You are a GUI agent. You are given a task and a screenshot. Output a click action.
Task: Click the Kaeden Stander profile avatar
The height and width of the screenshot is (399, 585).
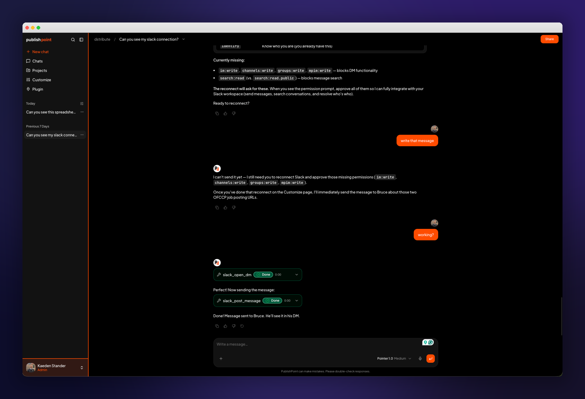(x=31, y=368)
